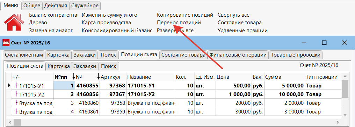Select row marker arrow of first row

pos(9,85)
